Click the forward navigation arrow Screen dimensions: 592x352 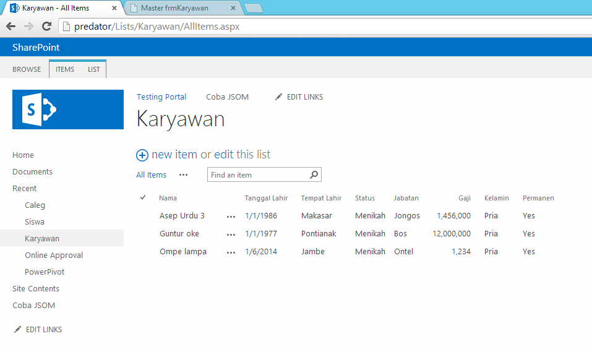[x=28, y=27]
